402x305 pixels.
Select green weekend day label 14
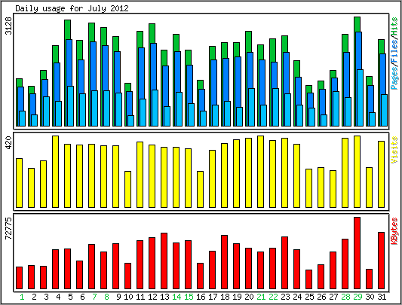(176, 297)
